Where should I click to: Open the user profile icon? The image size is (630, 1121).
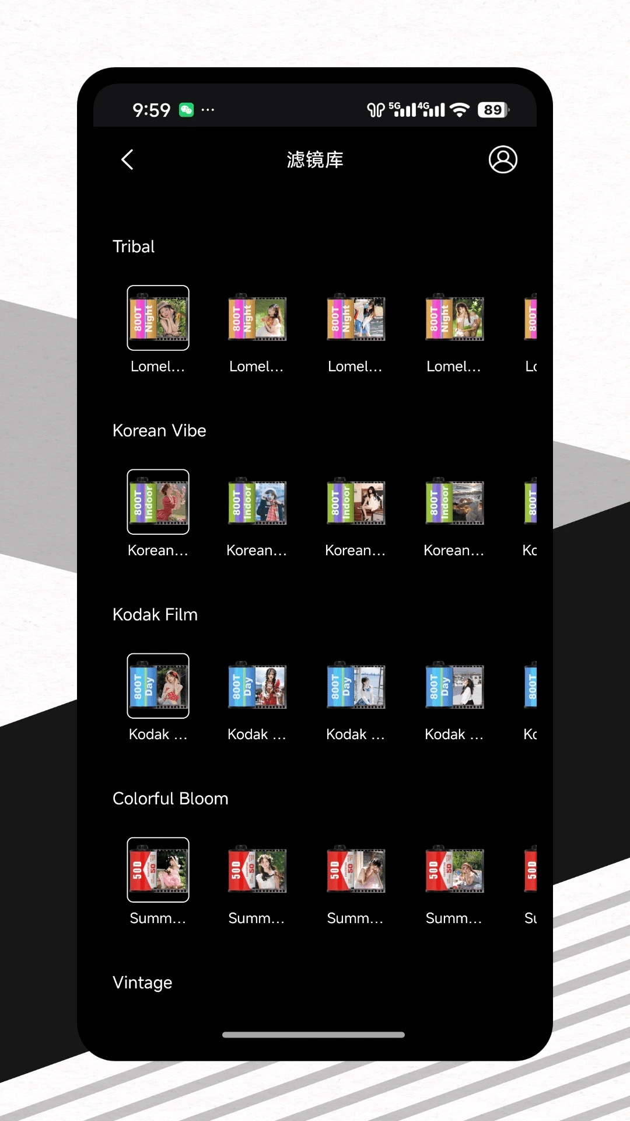[502, 159]
